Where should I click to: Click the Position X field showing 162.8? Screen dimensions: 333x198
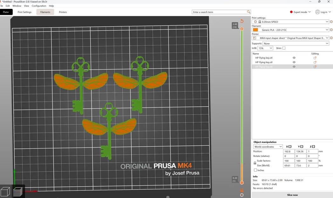289,151
